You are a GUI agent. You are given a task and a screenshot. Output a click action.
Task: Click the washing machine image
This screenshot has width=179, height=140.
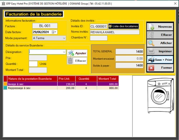click(161, 96)
